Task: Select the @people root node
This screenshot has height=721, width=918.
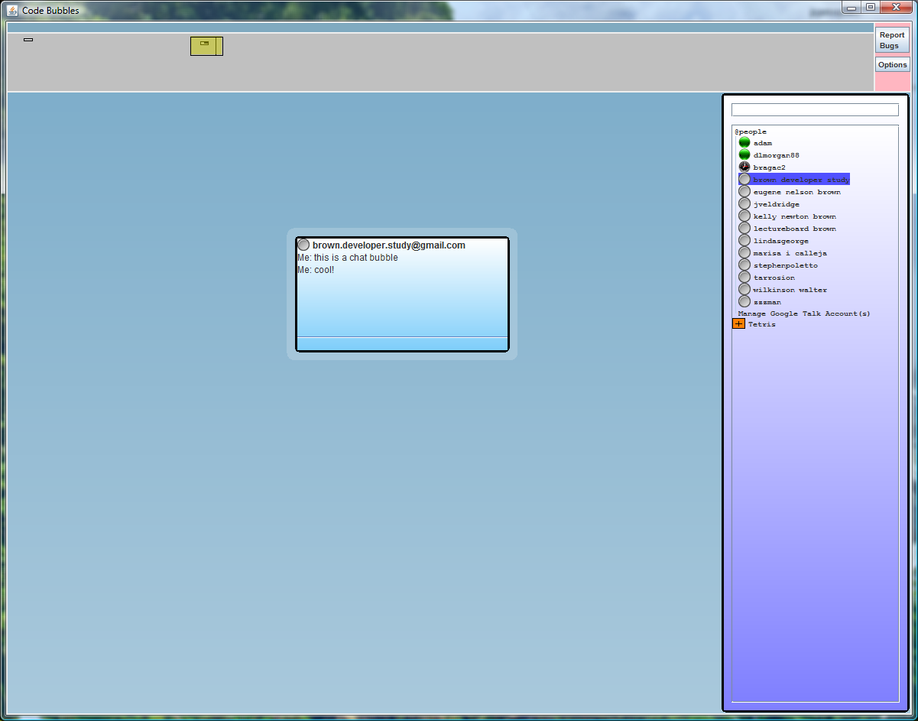Action: click(x=751, y=132)
